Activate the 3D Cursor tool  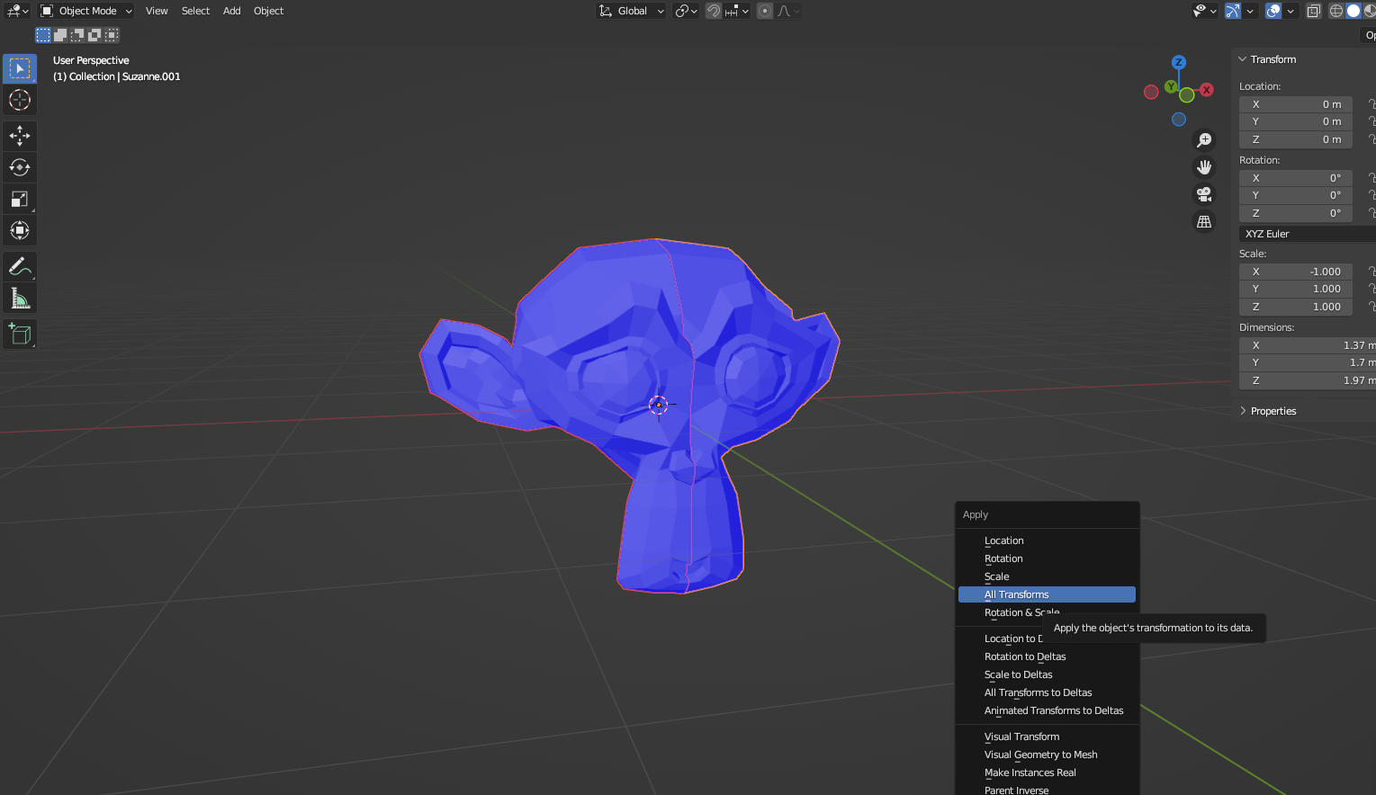(20, 100)
